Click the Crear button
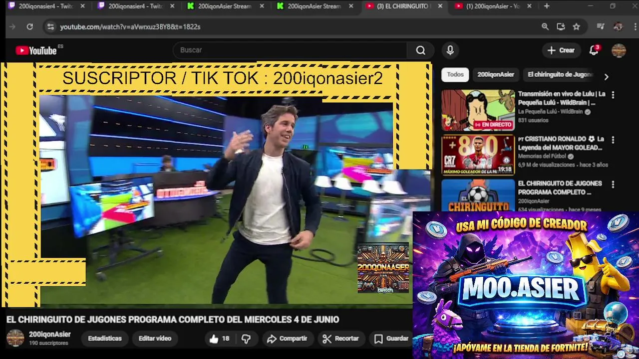This screenshot has height=359, width=639. pos(561,50)
